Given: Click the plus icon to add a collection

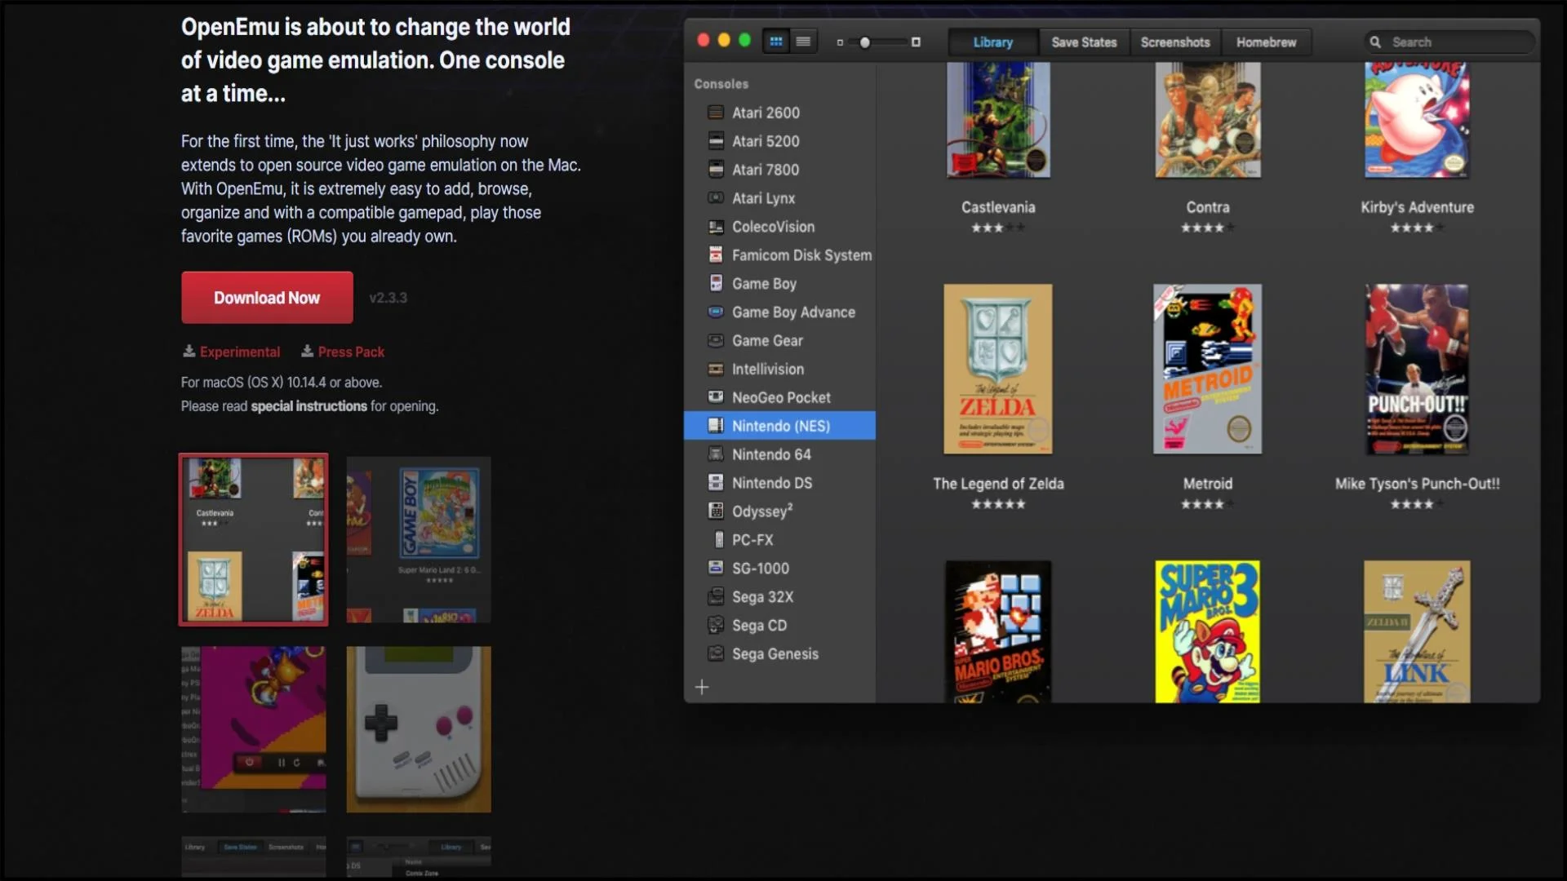Looking at the screenshot, I should point(702,688).
